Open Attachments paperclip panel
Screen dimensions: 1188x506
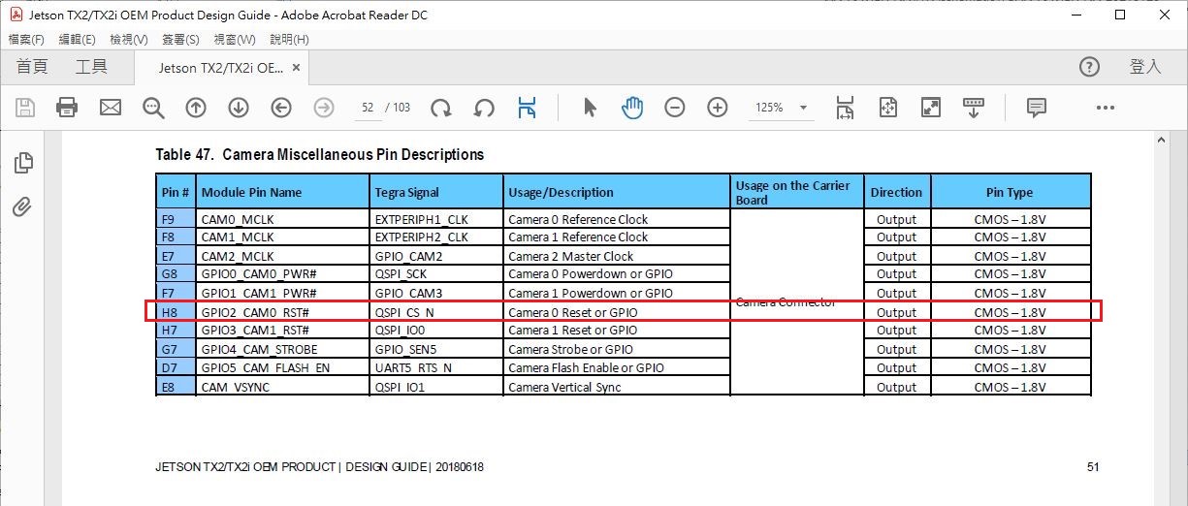(x=24, y=206)
